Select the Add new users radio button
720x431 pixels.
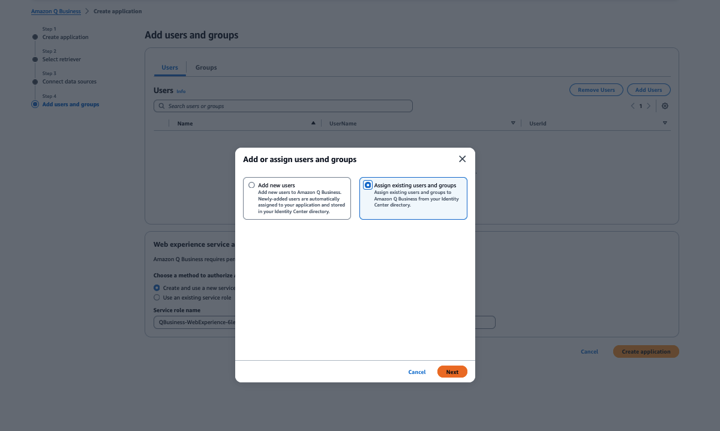click(251, 185)
